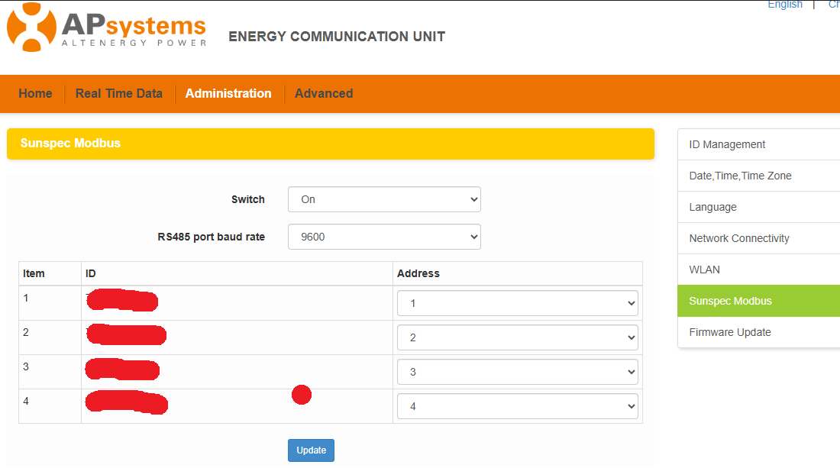Expand the RS485 port baud rate dropdown
This screenshot has height=468, width=840.
(x=384, y=237)
